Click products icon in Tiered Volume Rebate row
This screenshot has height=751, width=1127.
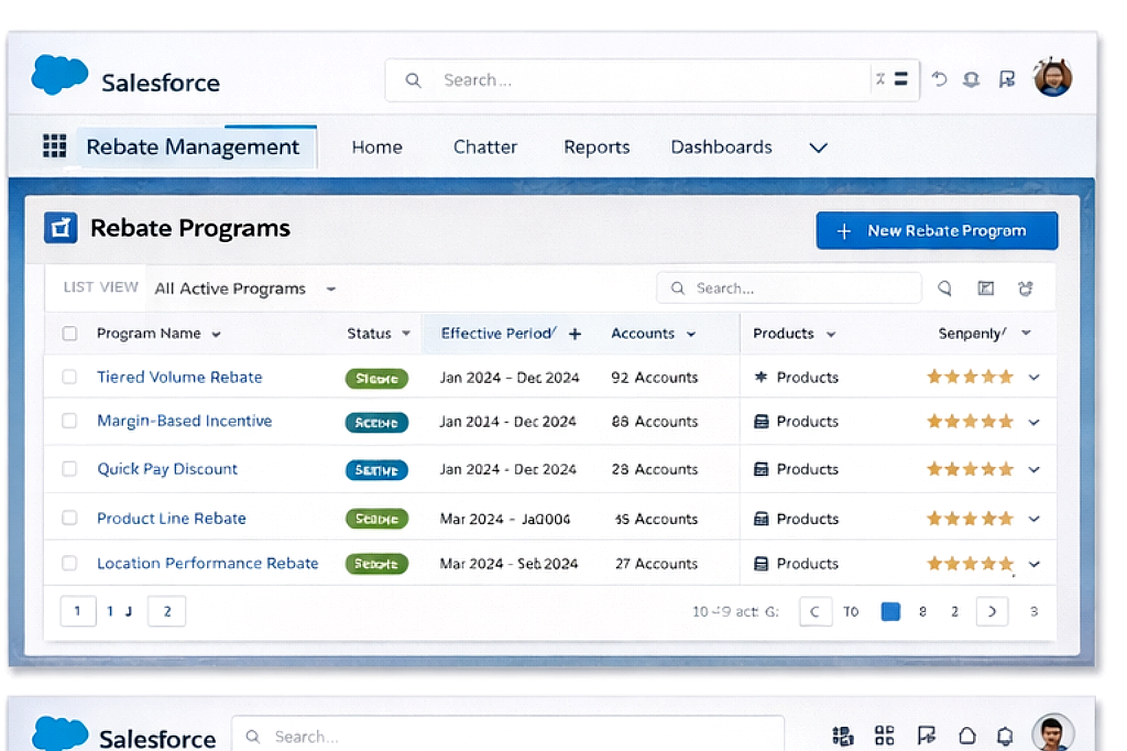point(761,377)
